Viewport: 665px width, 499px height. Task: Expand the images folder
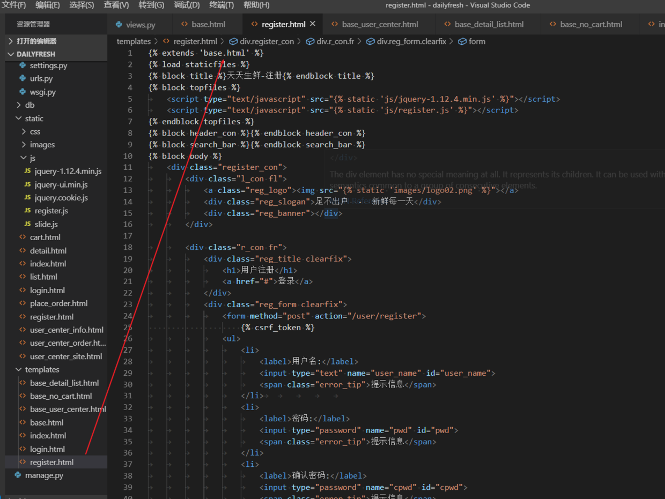pos(56,145)
